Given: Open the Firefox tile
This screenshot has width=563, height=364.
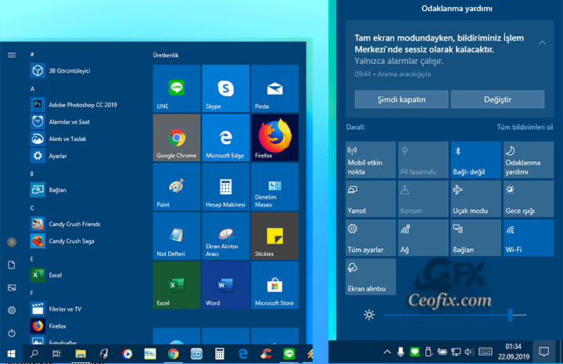Looking at the screenshot, I should (x=275, y=138).
